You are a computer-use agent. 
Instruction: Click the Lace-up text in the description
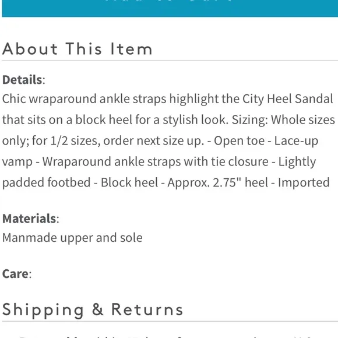[x=296, y=141]
